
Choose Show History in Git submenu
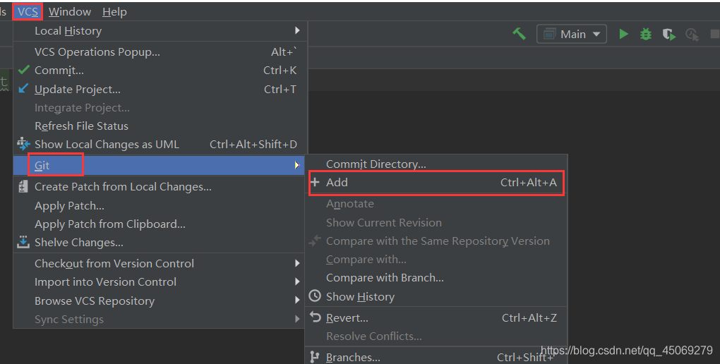(436, 296)
